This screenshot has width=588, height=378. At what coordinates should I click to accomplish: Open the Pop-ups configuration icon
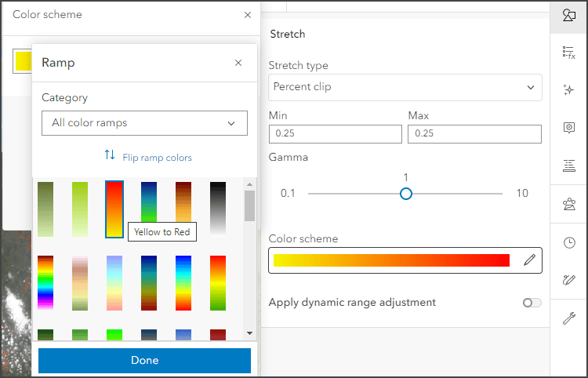(x=569, y=128)
